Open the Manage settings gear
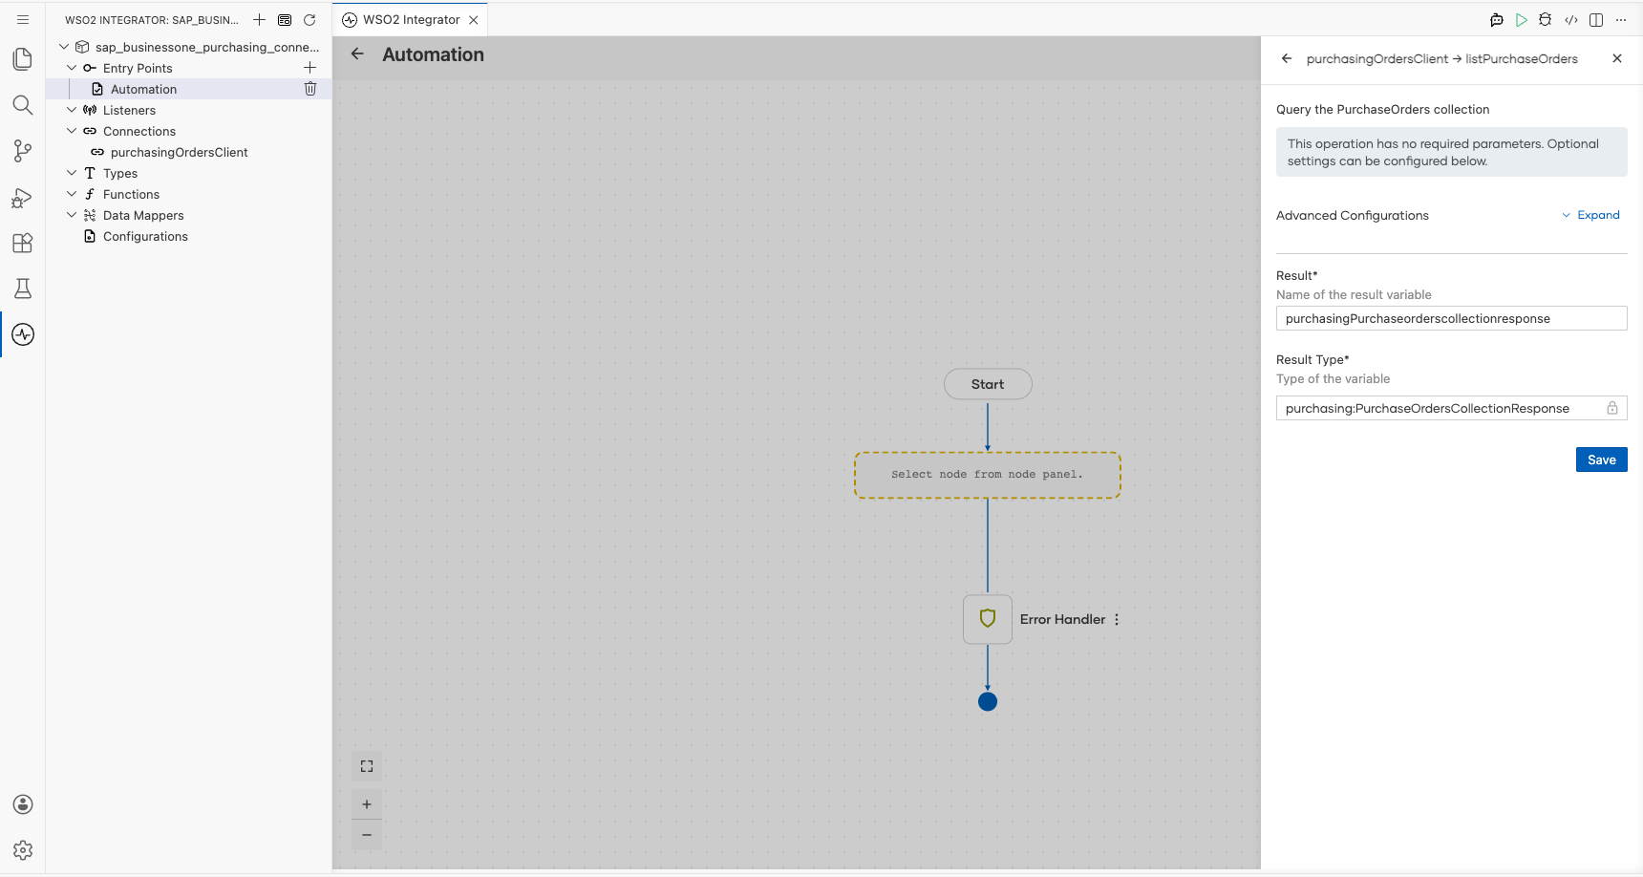Viewport: 1643px width, 877px height. (x=23, y=850)
